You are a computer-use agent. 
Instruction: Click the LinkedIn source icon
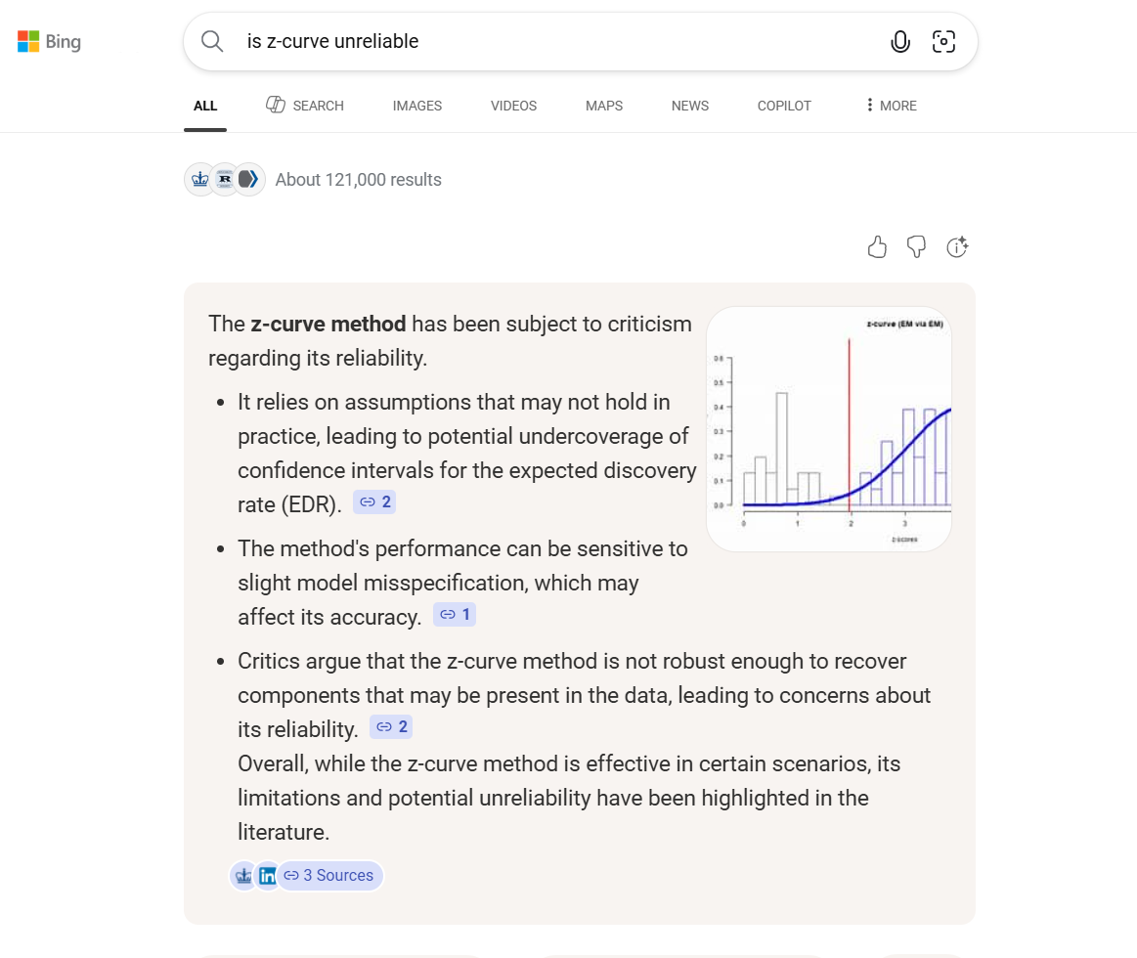[267, 876]
